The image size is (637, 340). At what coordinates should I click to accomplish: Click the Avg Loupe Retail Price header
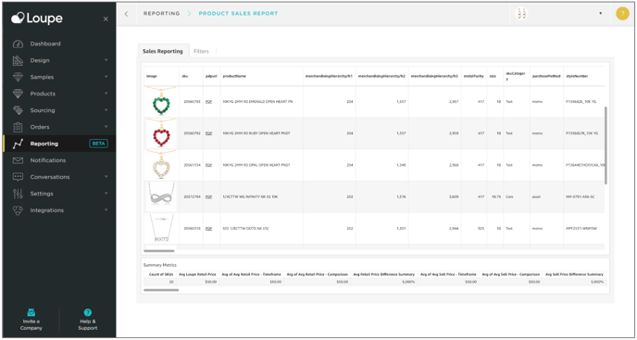click(x=197, y=274)
